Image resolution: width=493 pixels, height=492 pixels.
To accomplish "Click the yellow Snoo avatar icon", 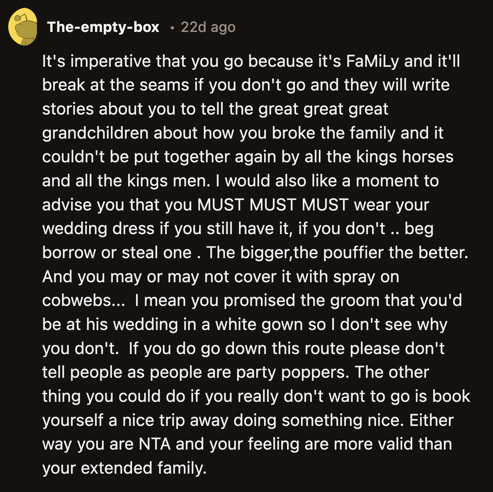I will click(x=23, y=27).
